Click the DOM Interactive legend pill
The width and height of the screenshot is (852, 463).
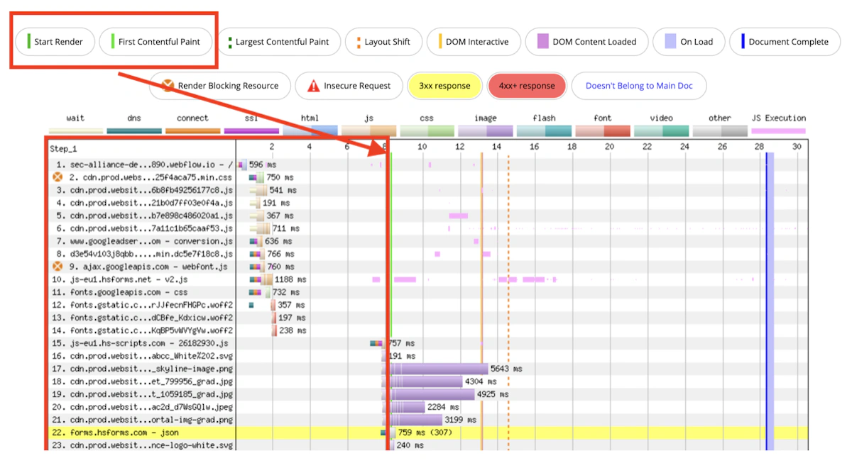pos(474,42)
